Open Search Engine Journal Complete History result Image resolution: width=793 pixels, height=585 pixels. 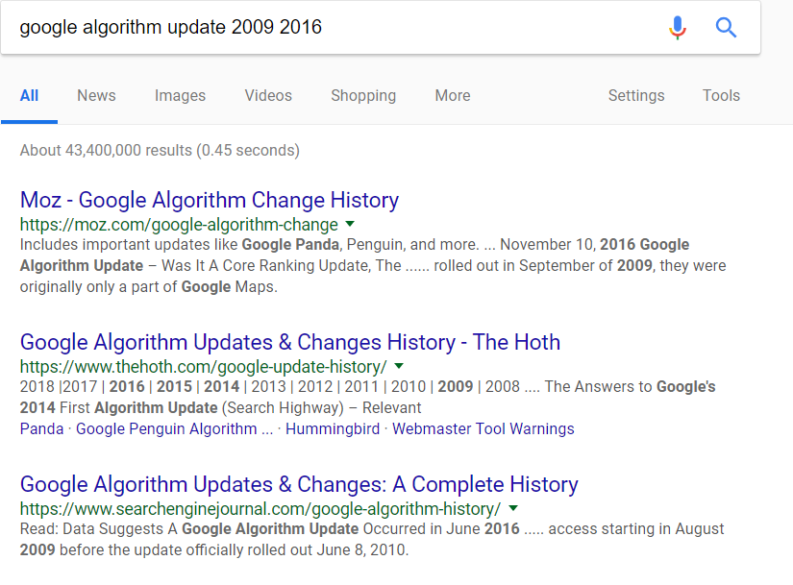tap(299, 484)
